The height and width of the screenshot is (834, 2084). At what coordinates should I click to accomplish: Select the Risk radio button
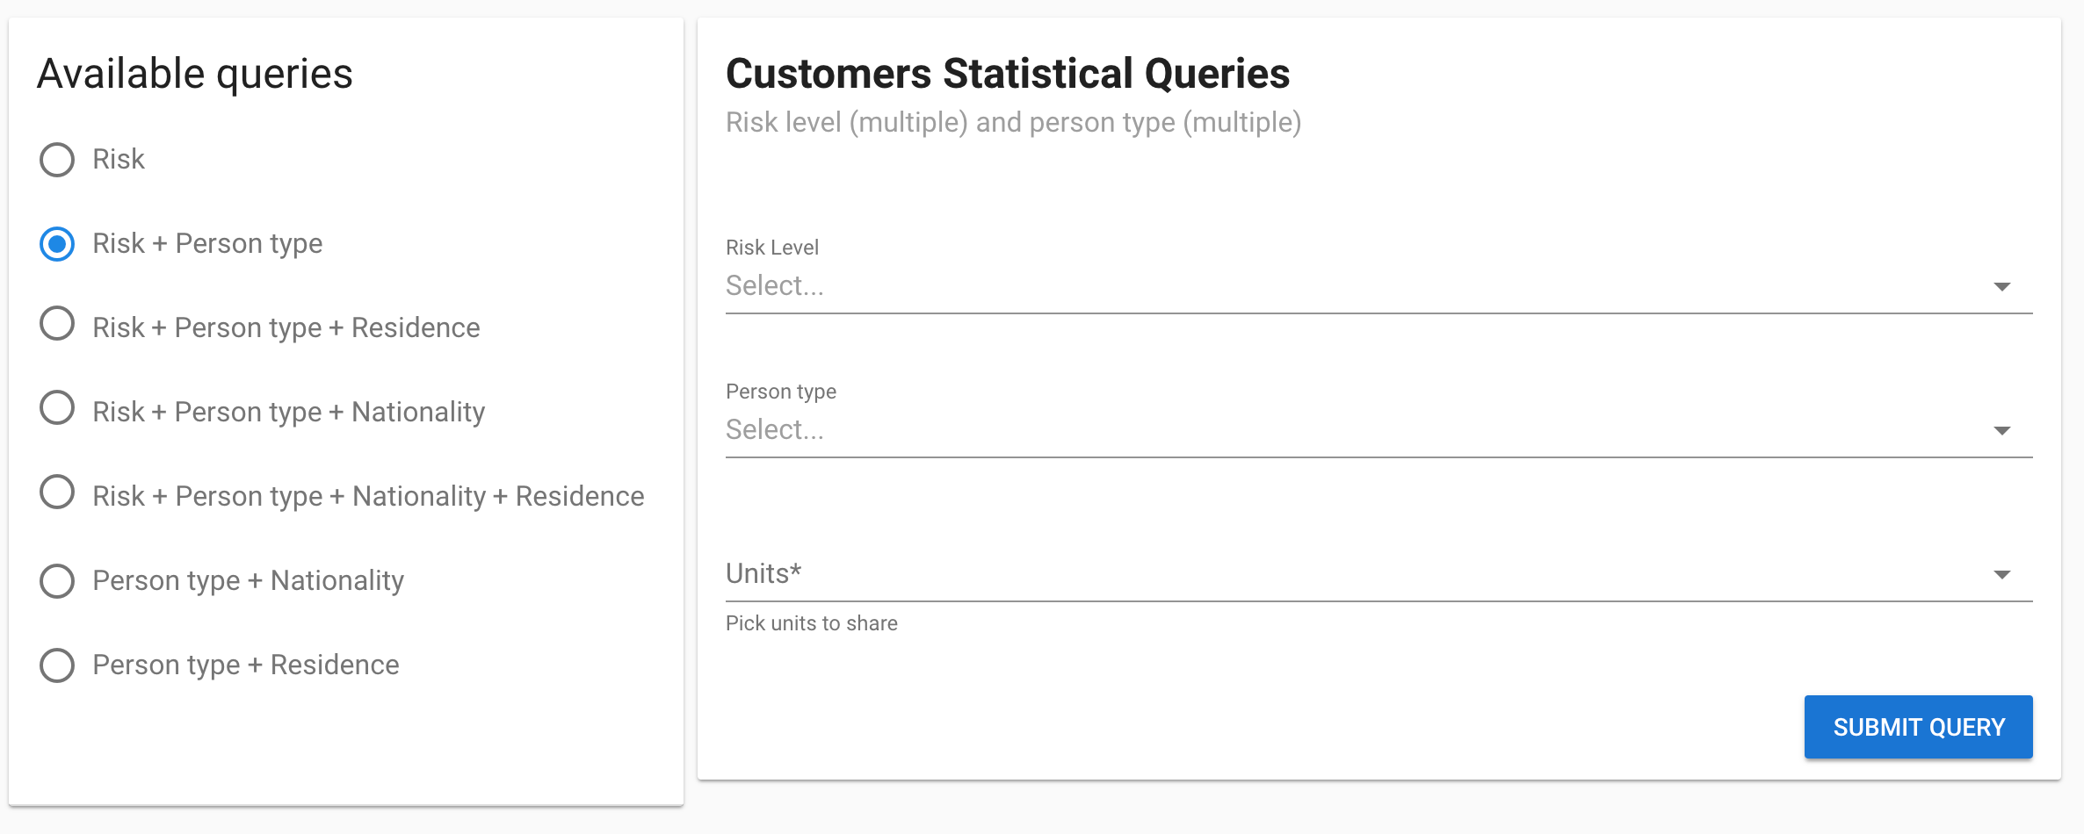pos(57,160)
